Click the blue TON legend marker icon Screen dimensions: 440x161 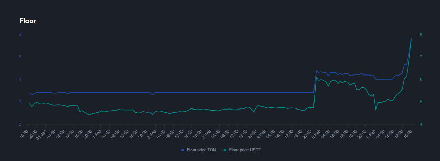point(183,150)
